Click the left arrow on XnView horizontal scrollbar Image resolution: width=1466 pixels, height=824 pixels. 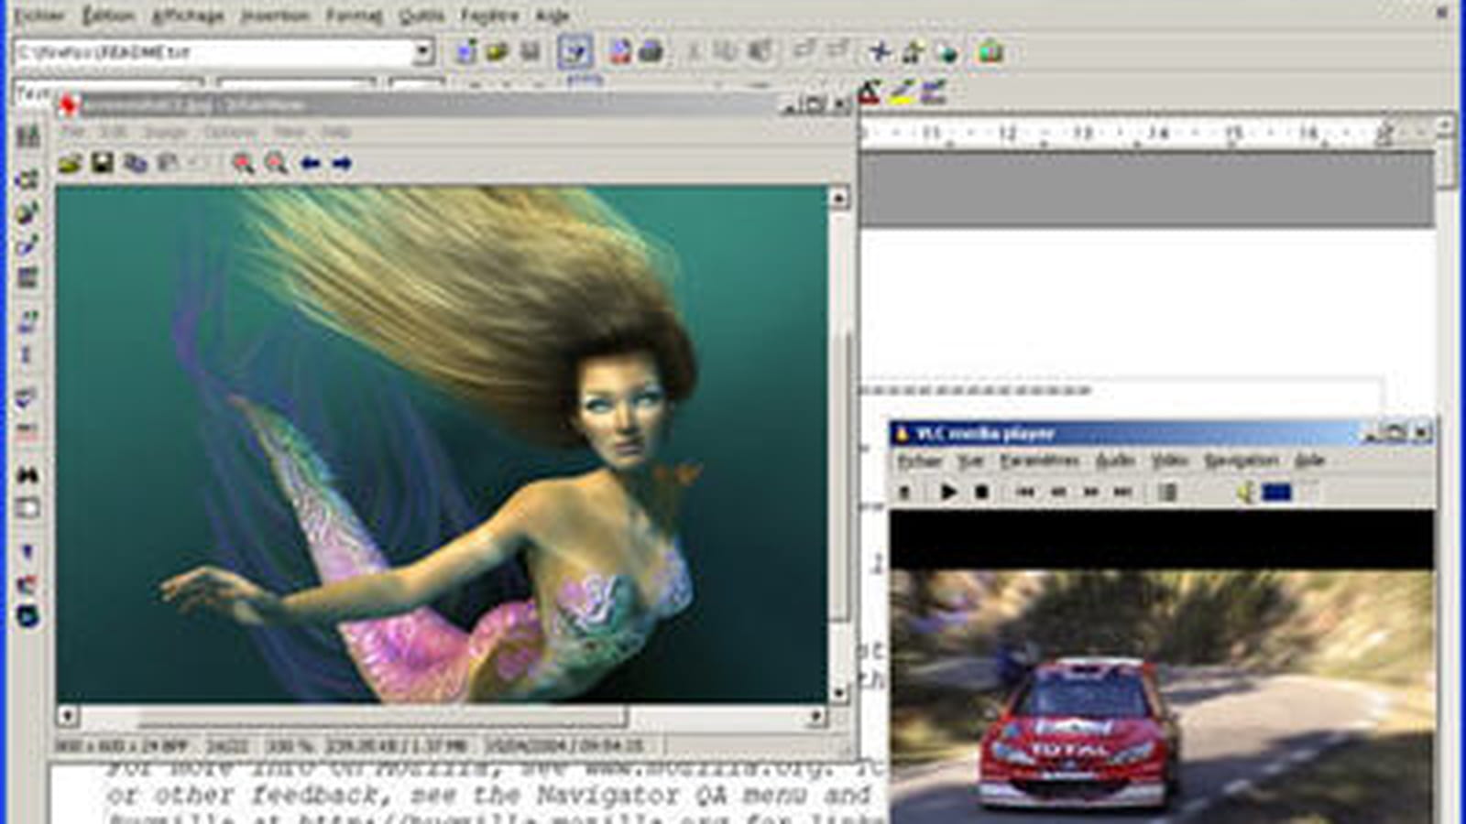68,715
